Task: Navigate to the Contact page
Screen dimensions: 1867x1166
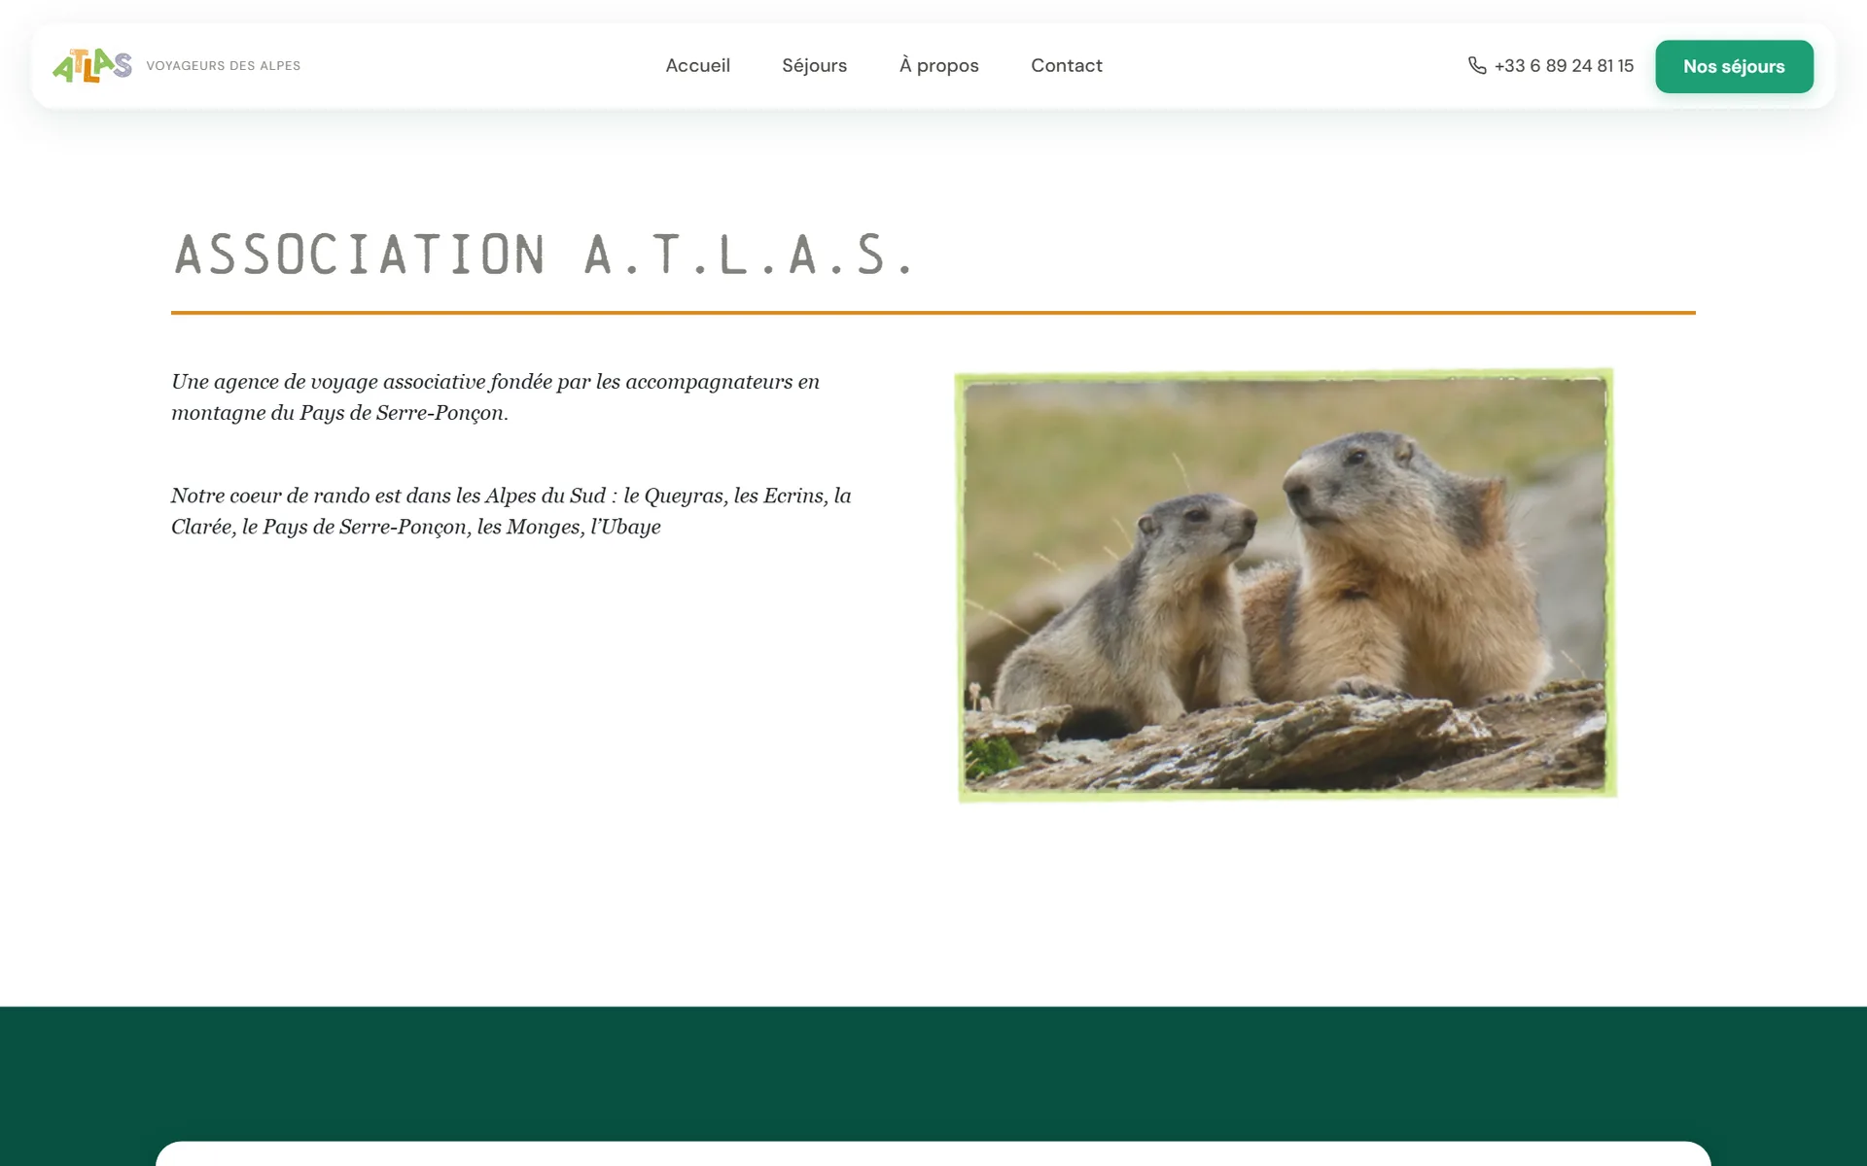Action: pyautogui.click(x=1066, y=65)
